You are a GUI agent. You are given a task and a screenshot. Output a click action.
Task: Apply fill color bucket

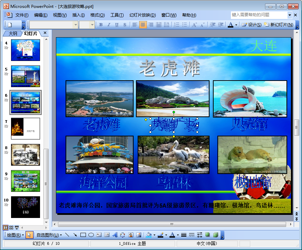pyautogui.click(x=149, y=235)
